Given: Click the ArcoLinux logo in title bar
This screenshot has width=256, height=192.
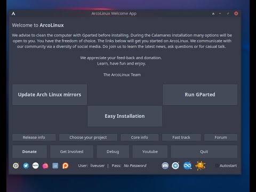Looking at the screenshot, I should [13, 13].
